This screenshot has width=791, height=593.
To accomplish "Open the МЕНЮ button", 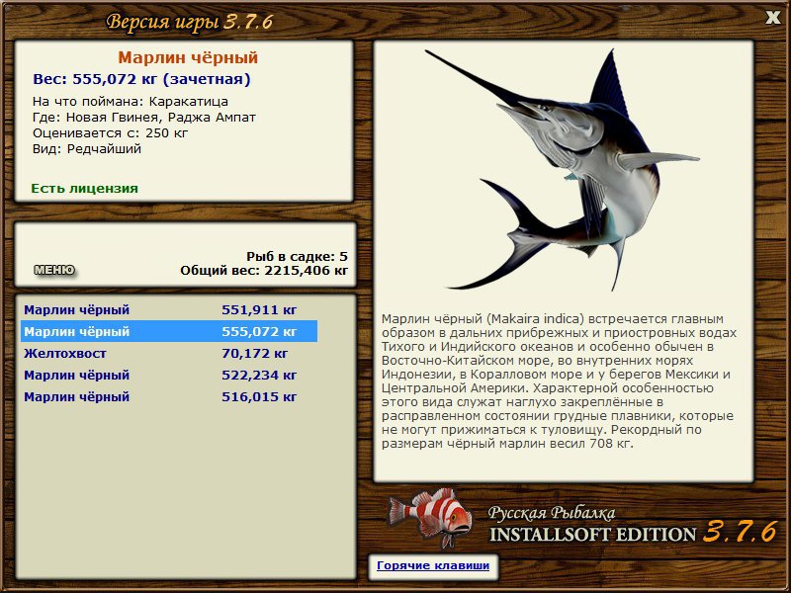I will click(x=54, y=270).
